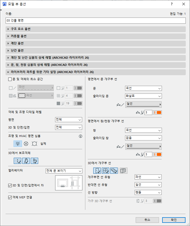190x226 pixels.
Task: Open 슬라이딩 문 화살표 dropdown
Action: [x=143, y=96]
